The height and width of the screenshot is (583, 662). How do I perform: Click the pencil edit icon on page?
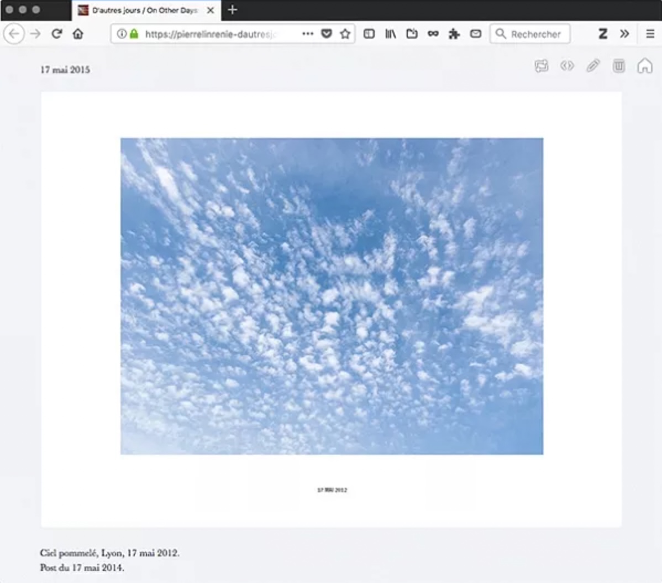coord(593,66)
